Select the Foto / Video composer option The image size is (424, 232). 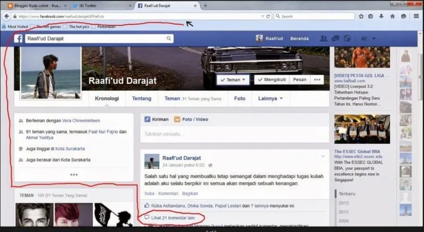pos(191,119)
